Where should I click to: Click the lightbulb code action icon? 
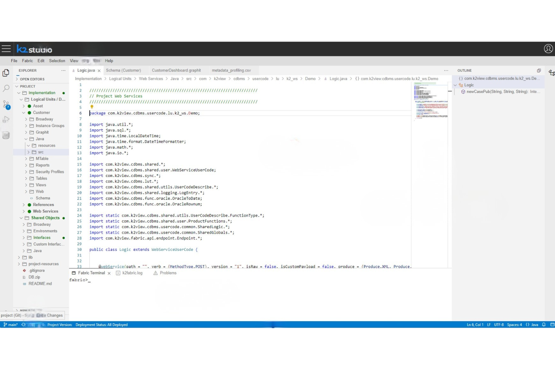(92, 107)
